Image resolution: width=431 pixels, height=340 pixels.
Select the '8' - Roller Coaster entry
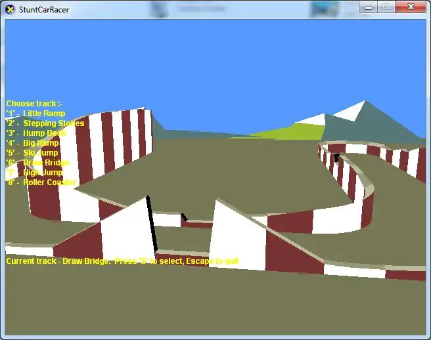pyautogui.click(x=41, y=182)
